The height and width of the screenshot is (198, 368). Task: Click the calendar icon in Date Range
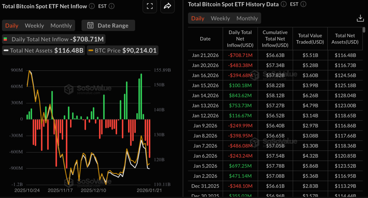[x=91, y=26]
